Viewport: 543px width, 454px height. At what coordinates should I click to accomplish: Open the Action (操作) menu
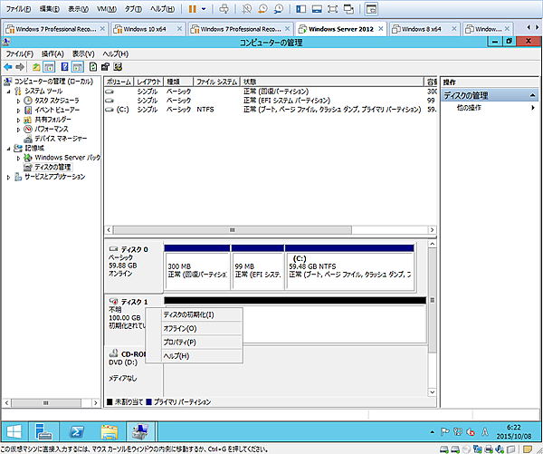52,54
